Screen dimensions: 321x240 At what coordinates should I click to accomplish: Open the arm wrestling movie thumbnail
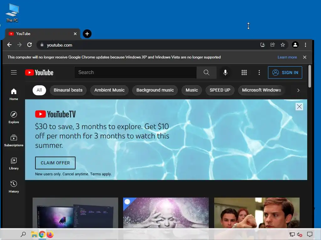pyautogui.click(x=257, y=212)
